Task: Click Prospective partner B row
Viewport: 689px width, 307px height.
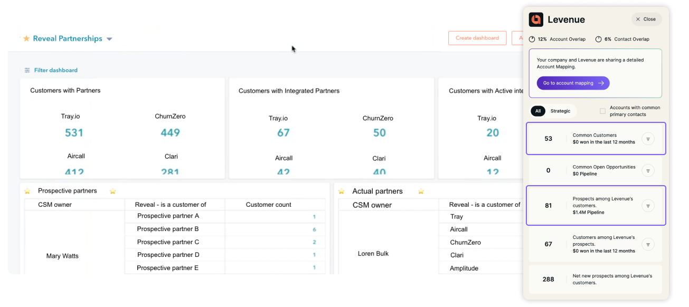Action: coord(225,229)
